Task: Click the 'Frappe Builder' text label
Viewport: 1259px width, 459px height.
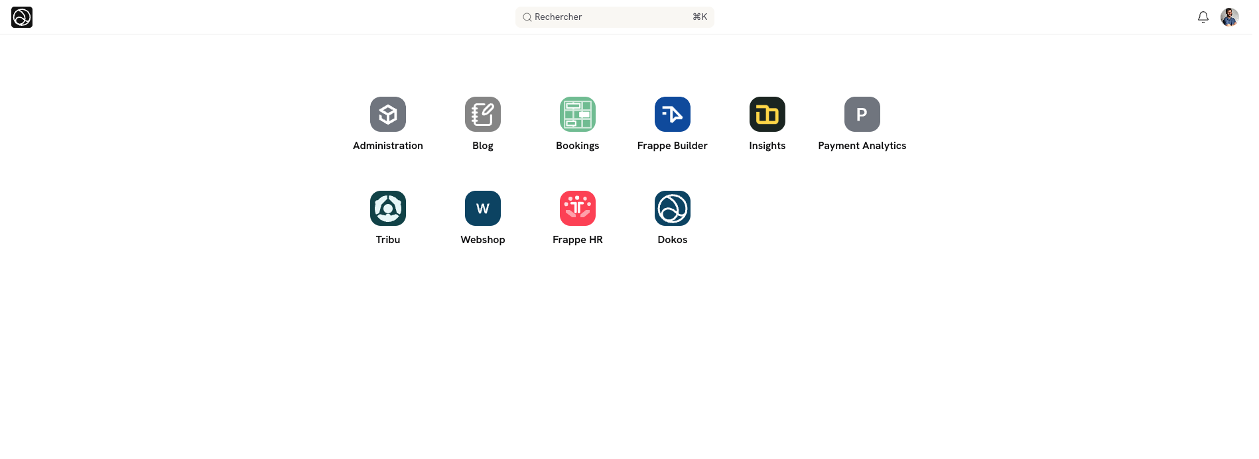Action: pyautogui.click(x=672, y=146)
